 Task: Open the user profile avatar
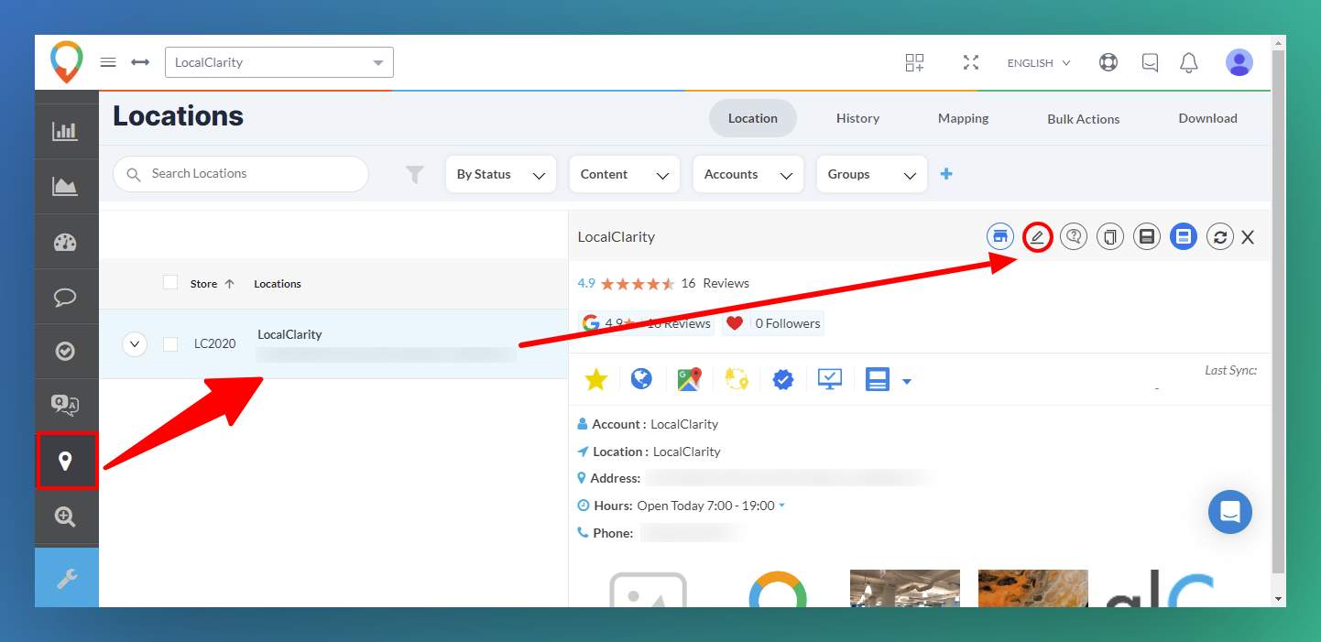tap(1239, 62)
